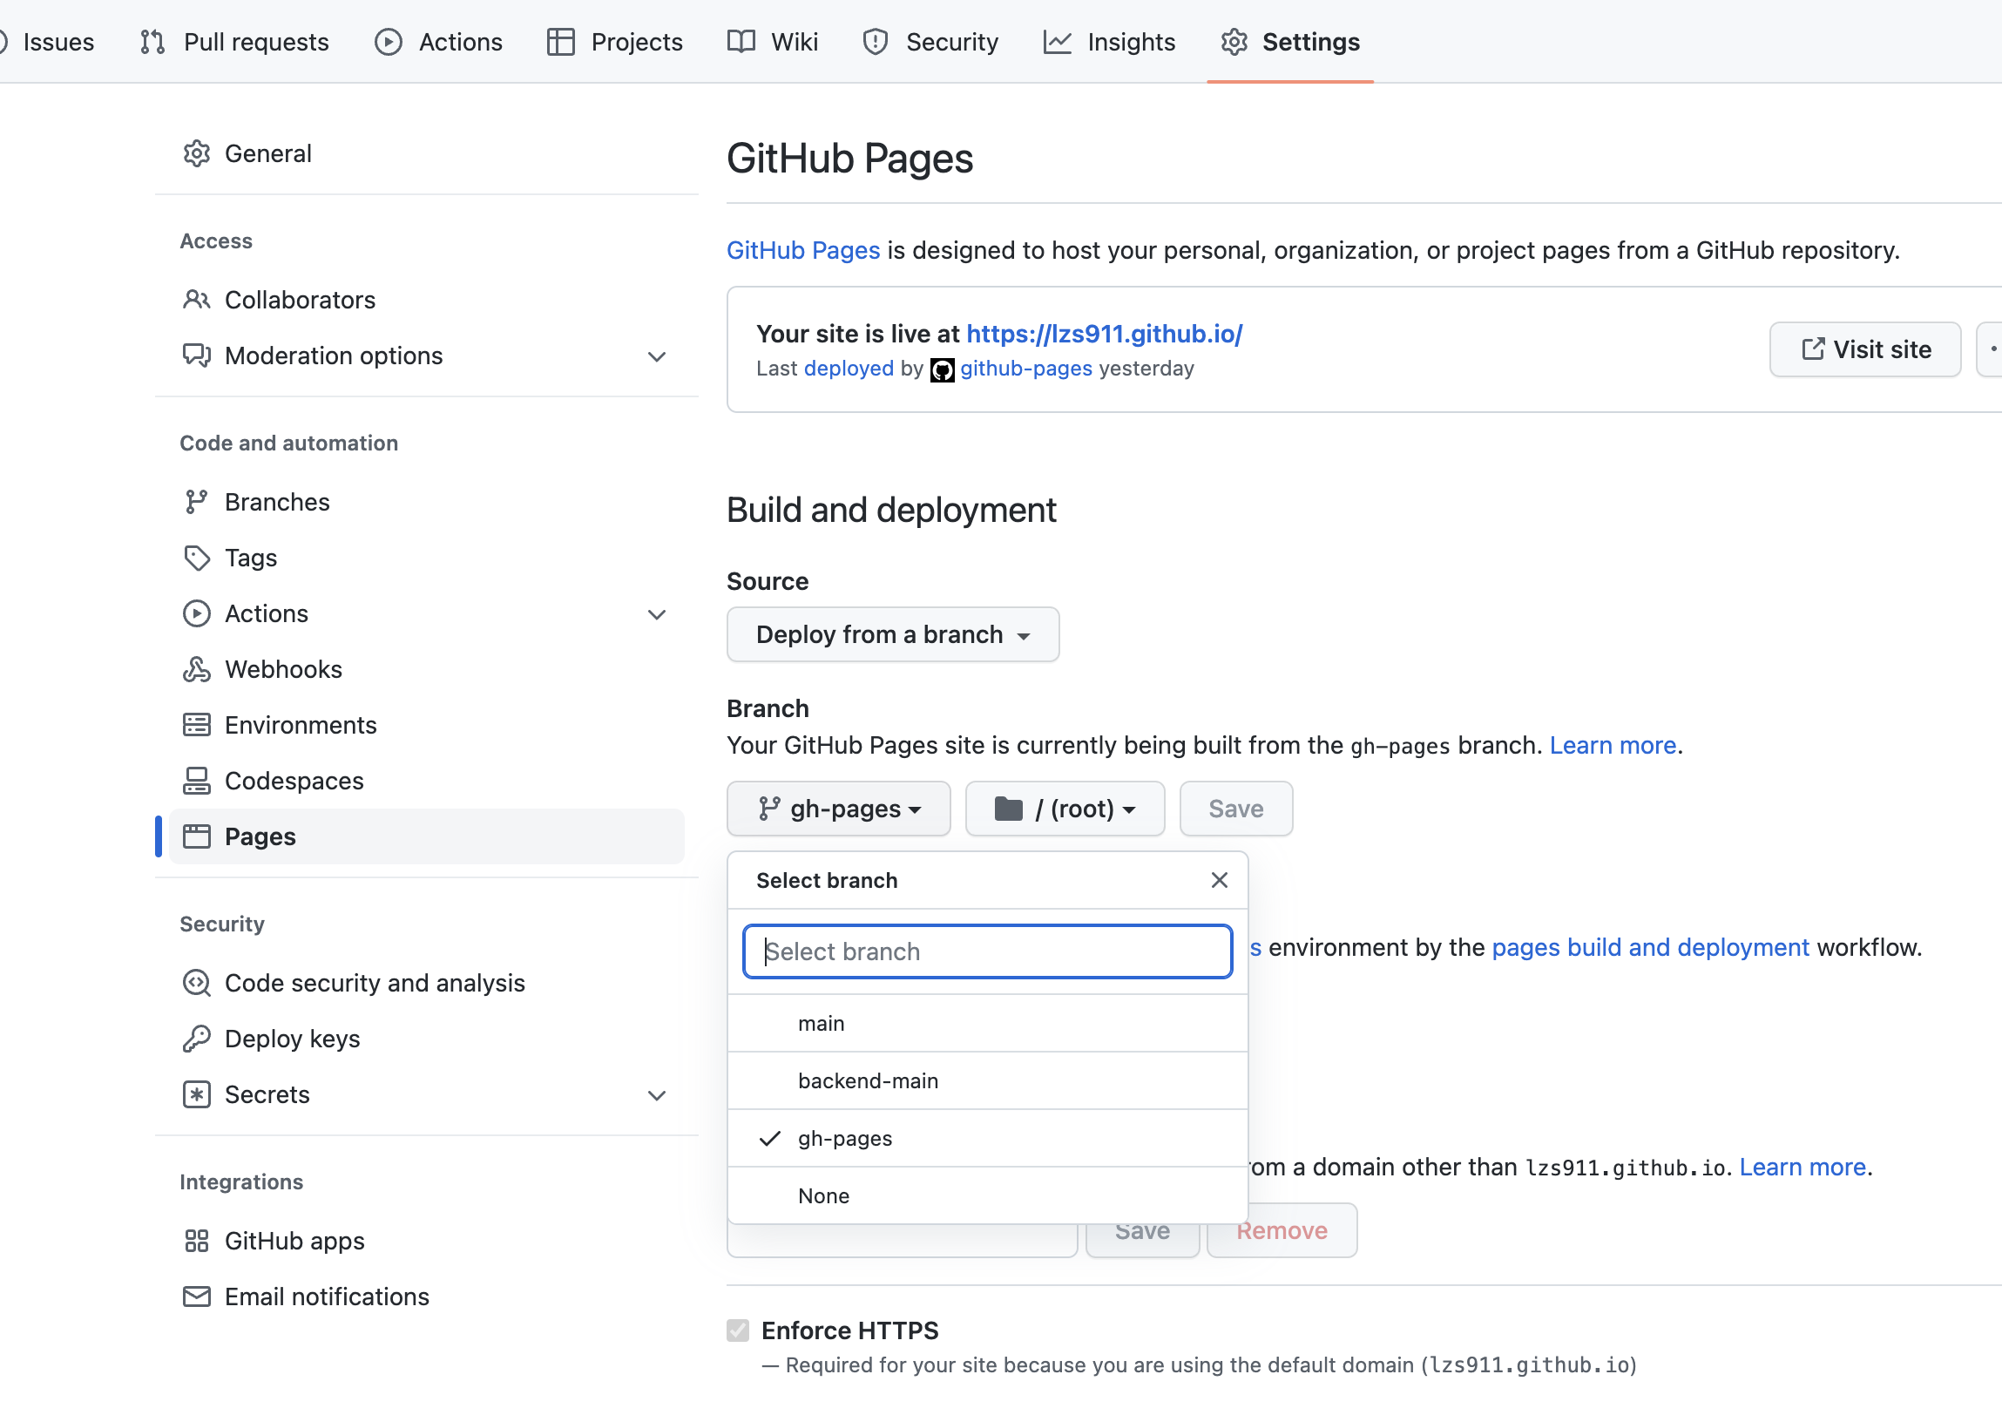Open the Projects tab
This screenshot has height=1415, width=2002.
coord(615,42)
